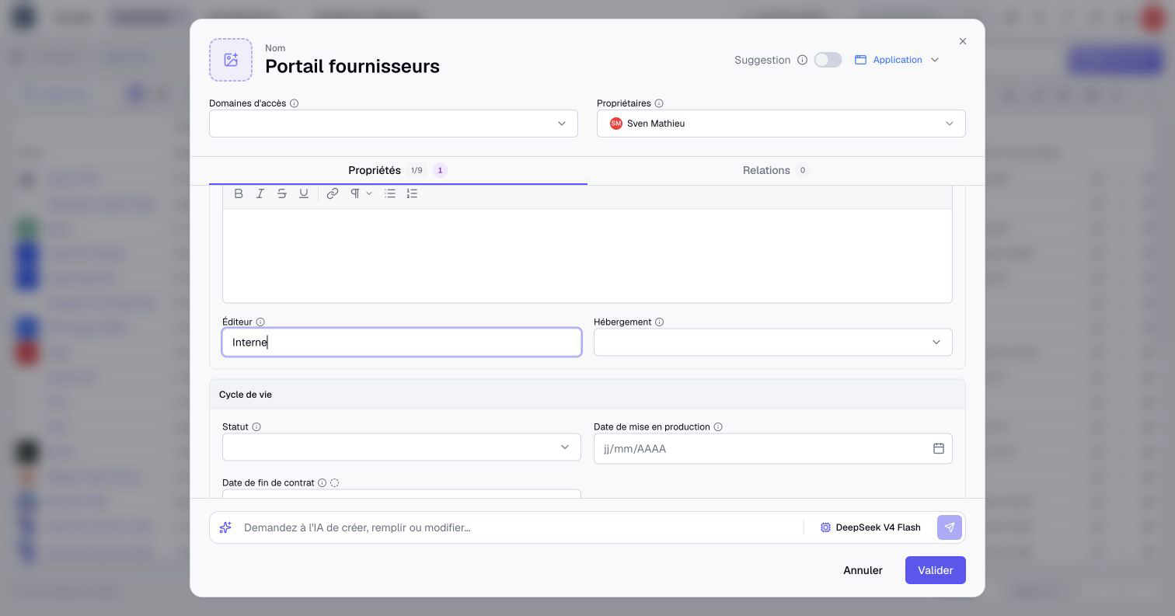Viewport: 1175px width, 616px height.
Task: Click the info icon next to Date de mise en production
Action: pyautogui.click(x=718, y=427)
